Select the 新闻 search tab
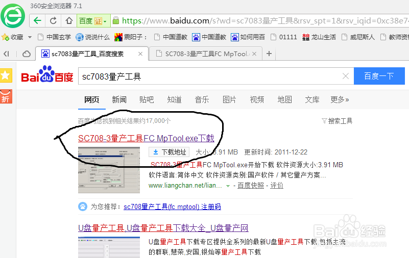The width and height of the screenshot is (409, 258). [119, 99]
